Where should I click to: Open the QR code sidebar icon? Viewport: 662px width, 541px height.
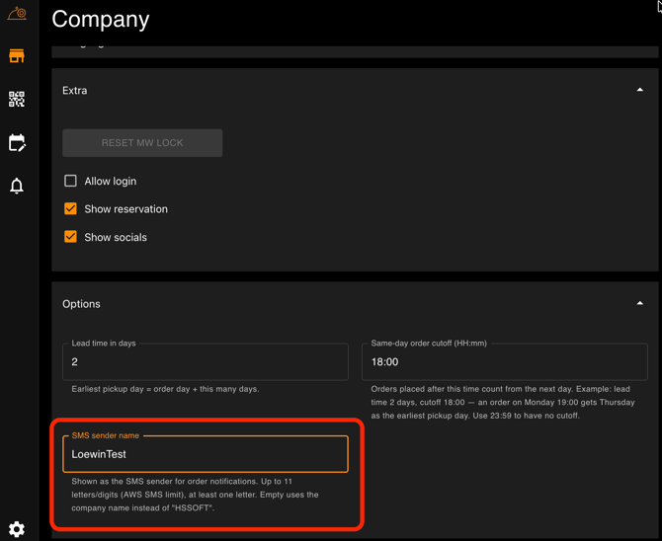(17, 99)
